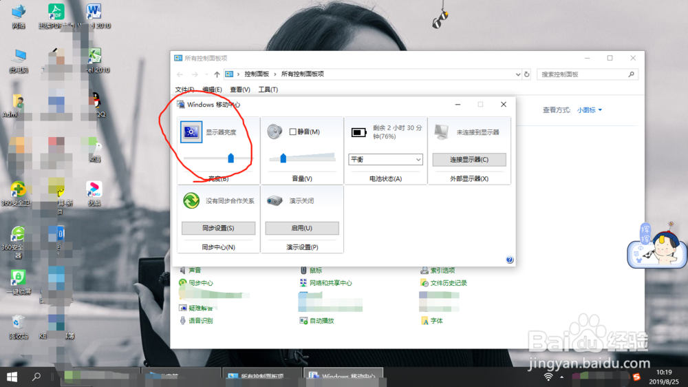The height and width of the screenshot is (387, 688).
Task: Open the 平衡 power plan dropdown
Action: (x=385, y=160)
